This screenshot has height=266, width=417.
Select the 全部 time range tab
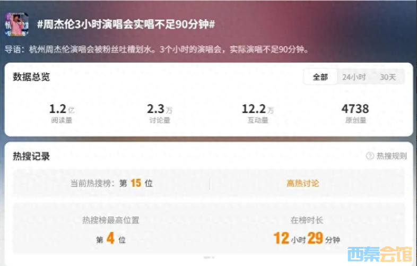coord(320,77)
